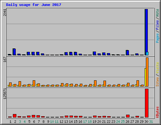This screenshot has height=125, width=161.
Task: Click the blue hits bar for day 26
Action: pos(128,53)
